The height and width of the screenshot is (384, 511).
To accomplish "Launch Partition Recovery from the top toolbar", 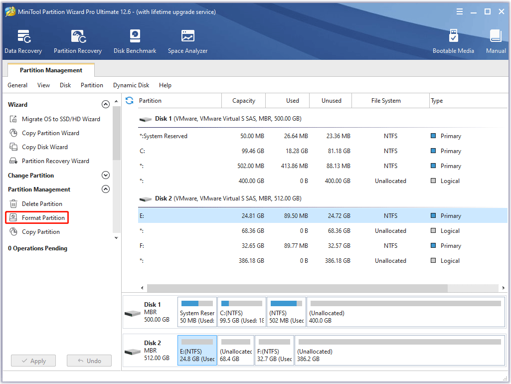I will point(78,41).
